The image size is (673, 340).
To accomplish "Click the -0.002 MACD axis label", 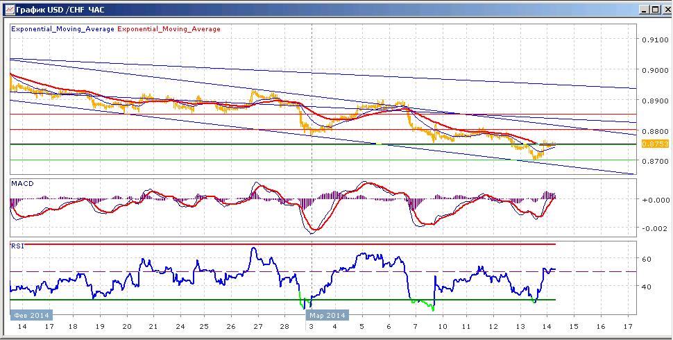I will point(655,228).
